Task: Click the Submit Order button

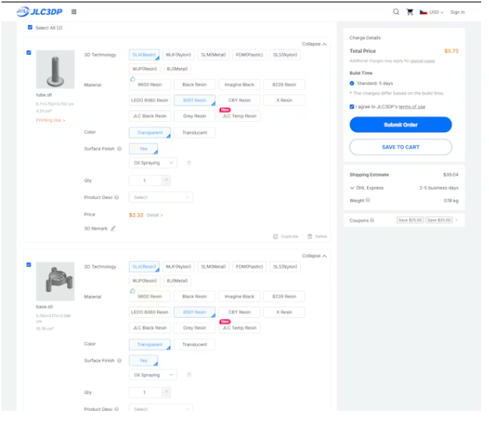Action: pyautogui.click(x=400, y=125)
